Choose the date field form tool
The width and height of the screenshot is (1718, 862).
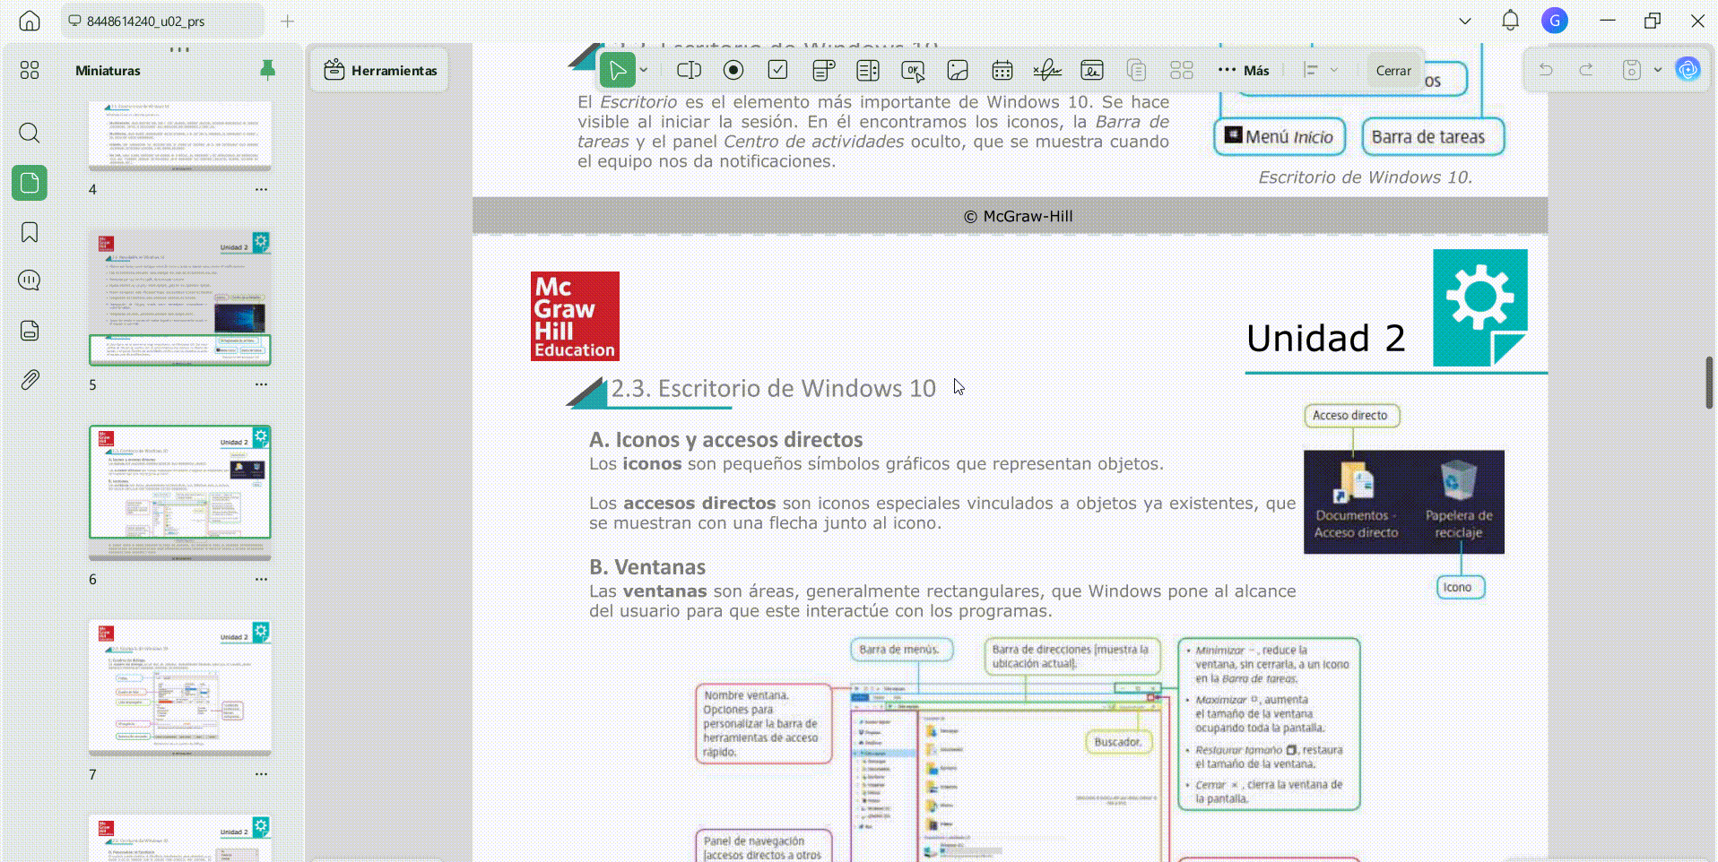coord(1002,70)
